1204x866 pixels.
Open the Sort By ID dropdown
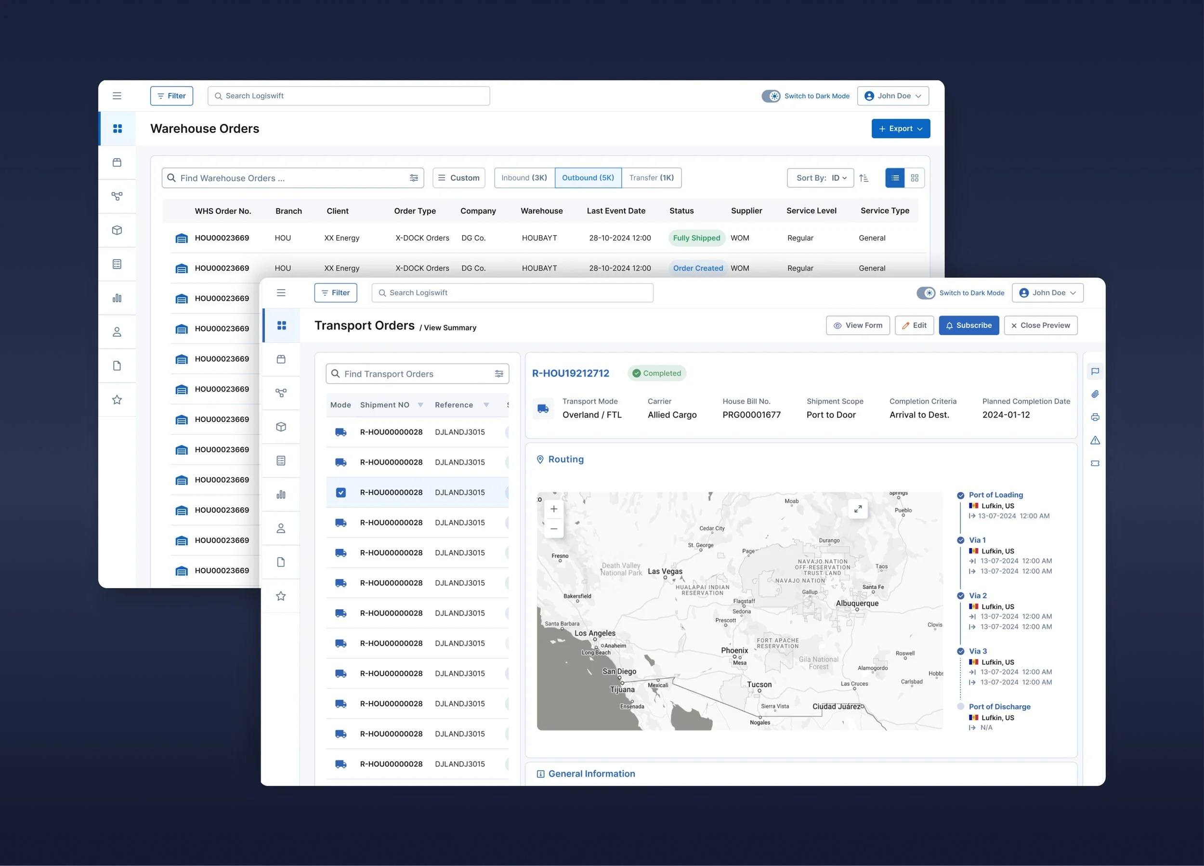point(820,178)
